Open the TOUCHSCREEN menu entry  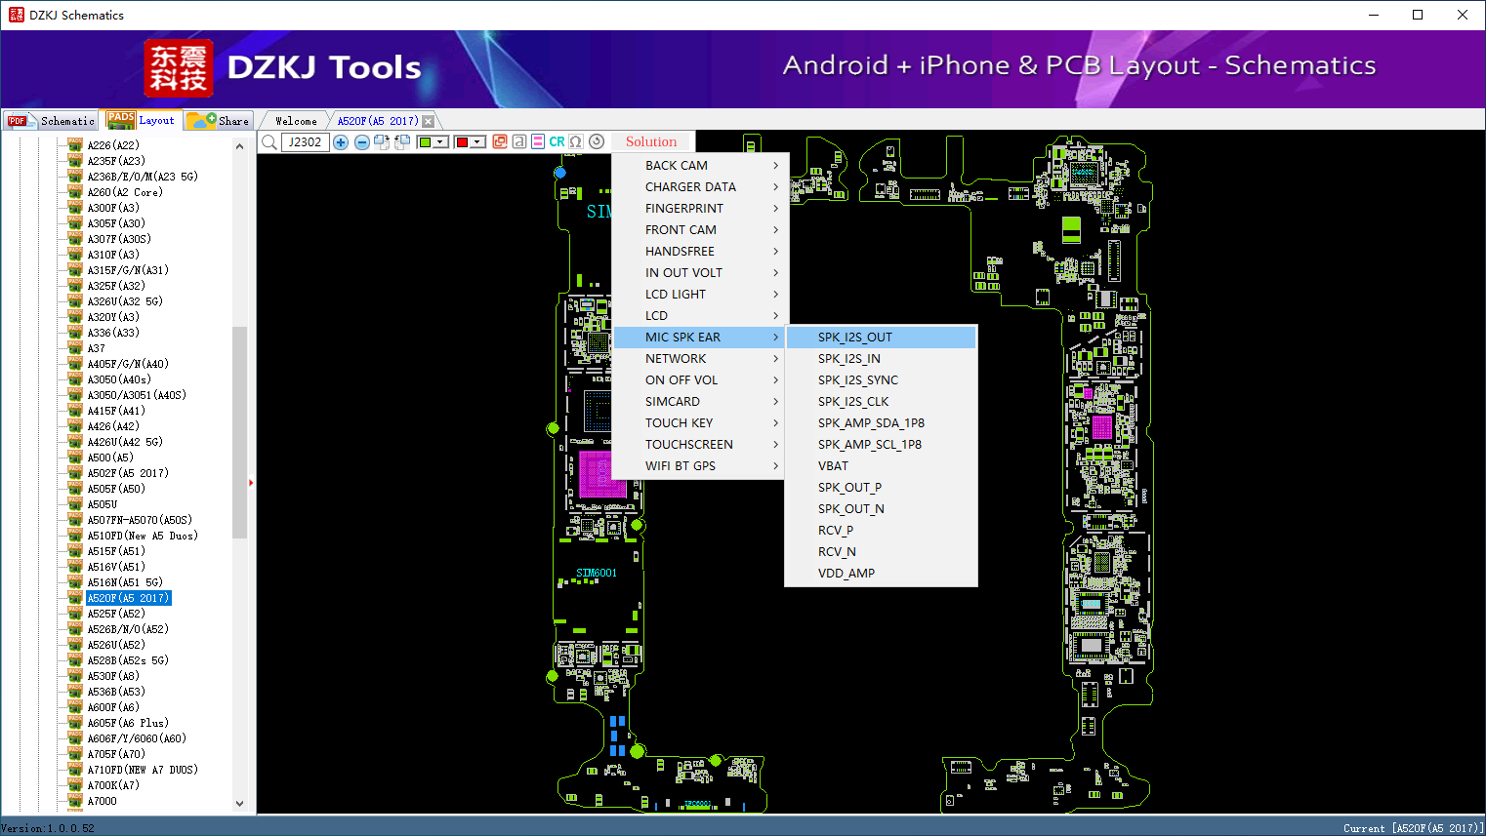(x=701, y=445)
